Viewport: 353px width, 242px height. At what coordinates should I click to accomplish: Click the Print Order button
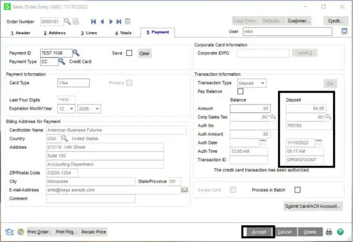click(x=39, y=232)
